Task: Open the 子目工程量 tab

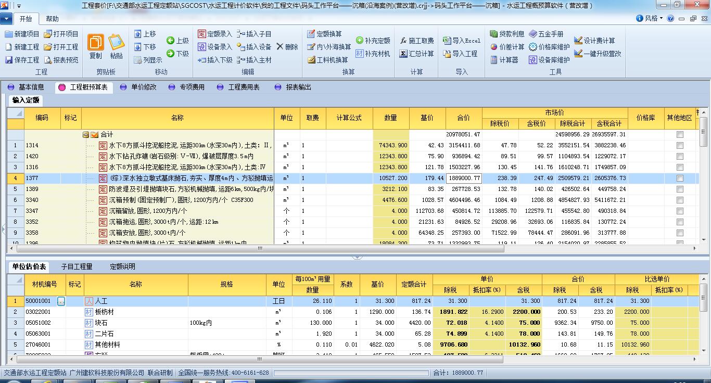Action: (77, 266)
